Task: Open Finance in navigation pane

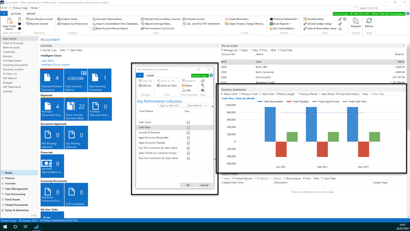Action: coord(10,178)
